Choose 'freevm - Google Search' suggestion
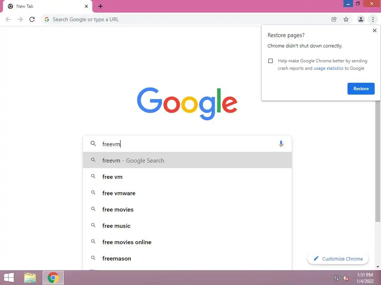The height and width of the screenshot is (285, 381). click(x=187, y=160)
